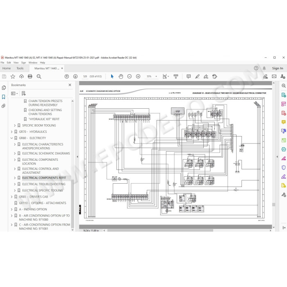Click find current bookmark icon

(24, 93)
